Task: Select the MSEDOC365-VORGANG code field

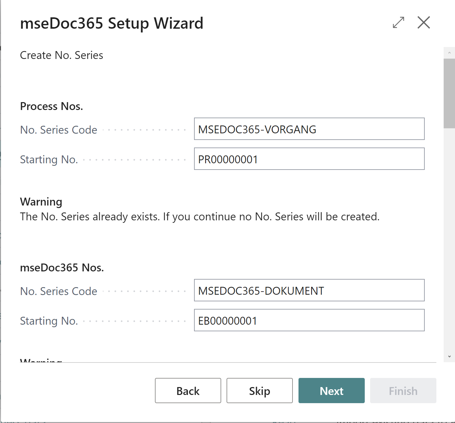Action: point(309,129)
